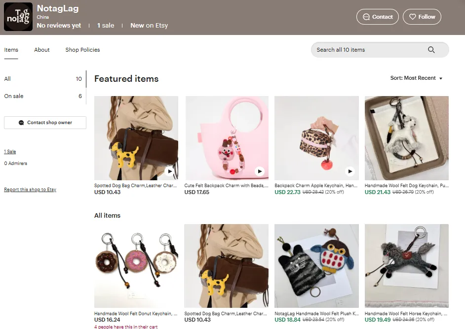The image size is (465, 329).
Task: Open Wool Felt Dog Keychain thumbnail
Action: pos(406,138)
